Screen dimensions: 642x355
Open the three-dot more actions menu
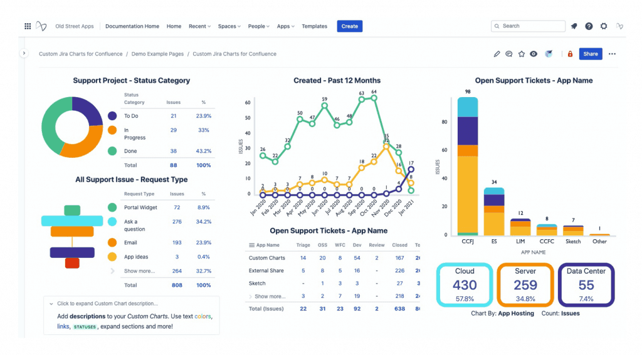coord(612,54)
